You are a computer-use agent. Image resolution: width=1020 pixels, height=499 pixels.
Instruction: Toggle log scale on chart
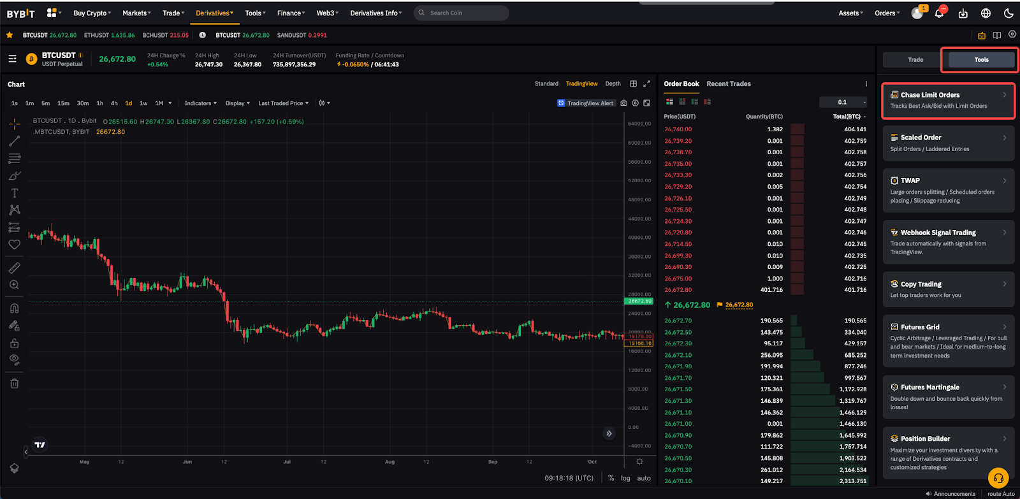point(625,478)
